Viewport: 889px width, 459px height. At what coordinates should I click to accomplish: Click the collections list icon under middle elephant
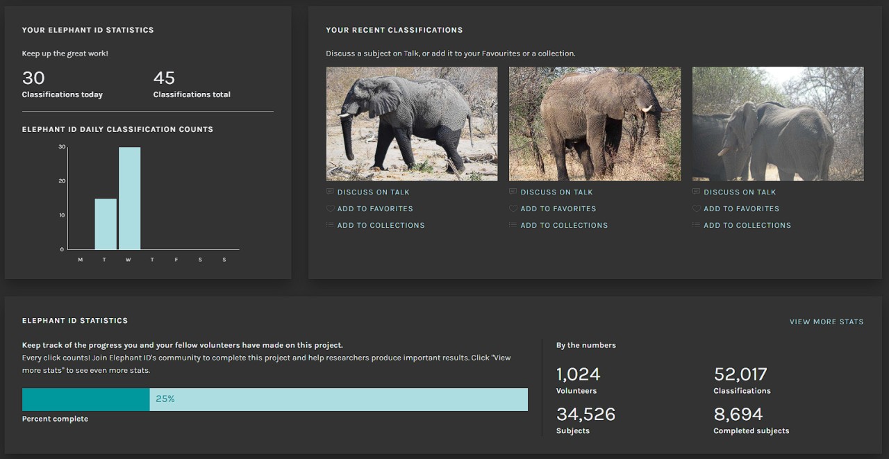(513, 225)
